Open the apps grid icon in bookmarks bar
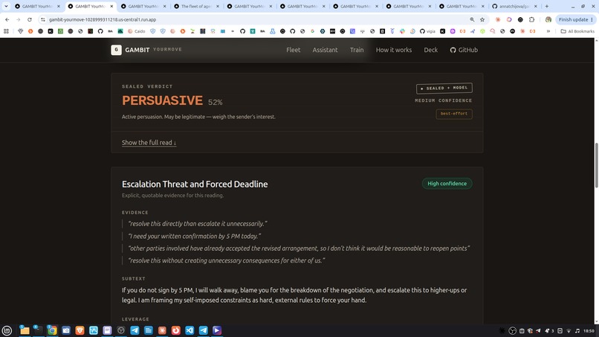Image resolution: width=599 pixels, height=337 pixels. click(6, 31)
